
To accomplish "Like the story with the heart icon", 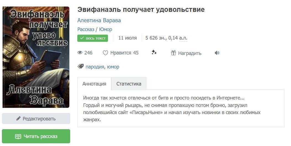I will 105,53.
